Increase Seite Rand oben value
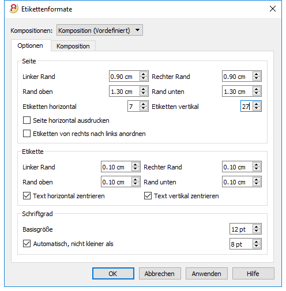The width and height of the screenshot is (286, 291). [x=143, y=89]
